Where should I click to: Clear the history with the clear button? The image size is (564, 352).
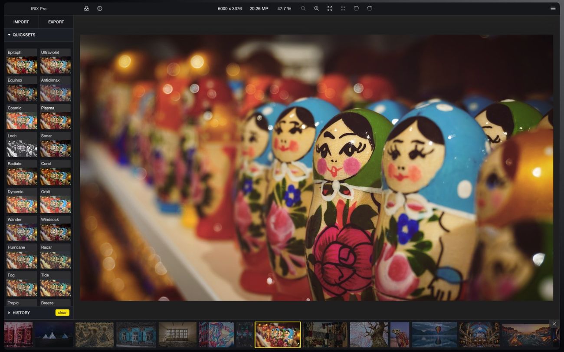[x=62, y=313]
